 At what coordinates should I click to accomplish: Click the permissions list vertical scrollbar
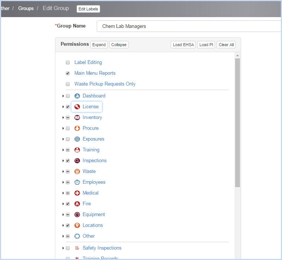coord(237,123)
